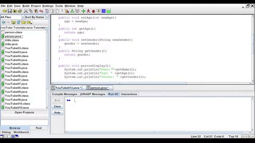This screenshot has width=255, height=143.
Task: Click the green window toolbar icon
Action: point(109,11)
